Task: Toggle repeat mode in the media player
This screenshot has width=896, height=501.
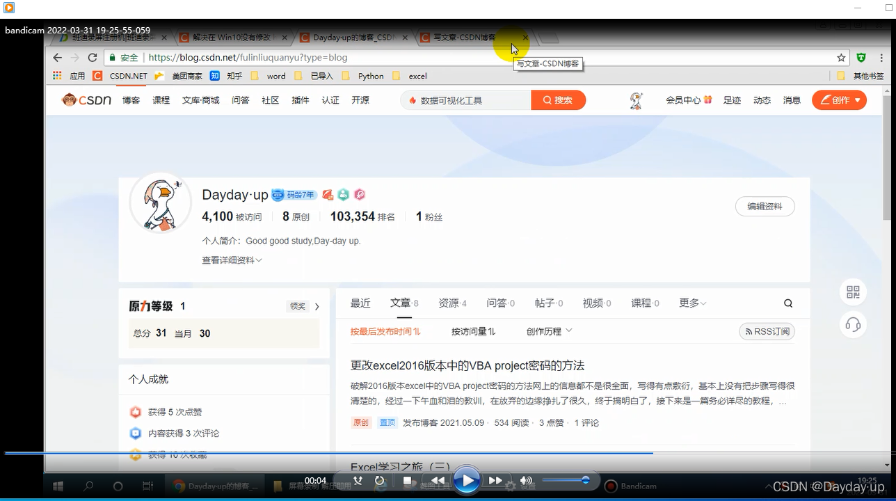Action: click(379, 481)
